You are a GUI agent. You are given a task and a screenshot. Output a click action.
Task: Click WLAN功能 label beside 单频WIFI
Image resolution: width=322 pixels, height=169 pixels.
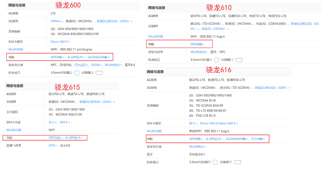(154, 131)
